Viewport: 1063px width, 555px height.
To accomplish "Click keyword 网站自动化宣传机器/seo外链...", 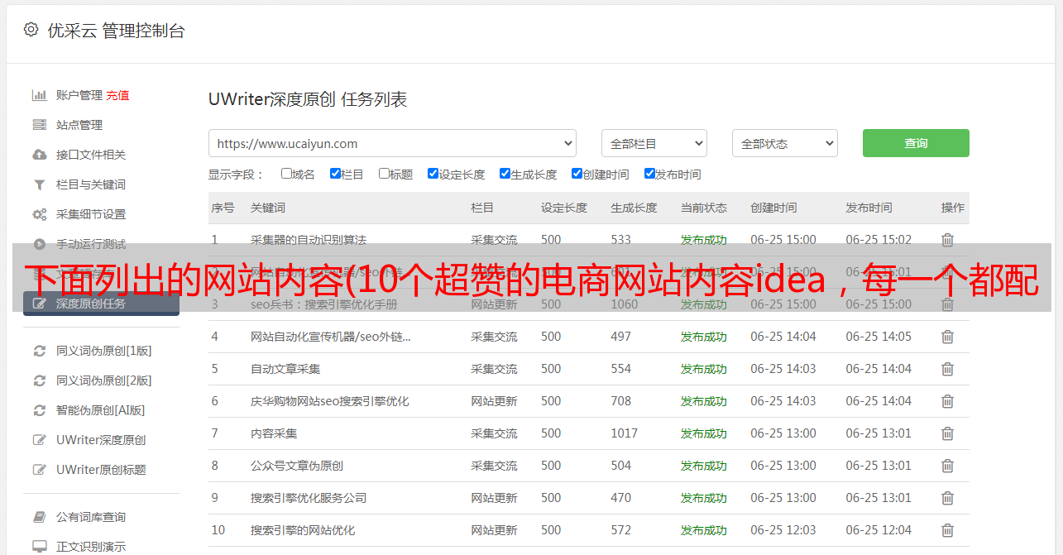I will pyautogui.click(x=331, y=337).
